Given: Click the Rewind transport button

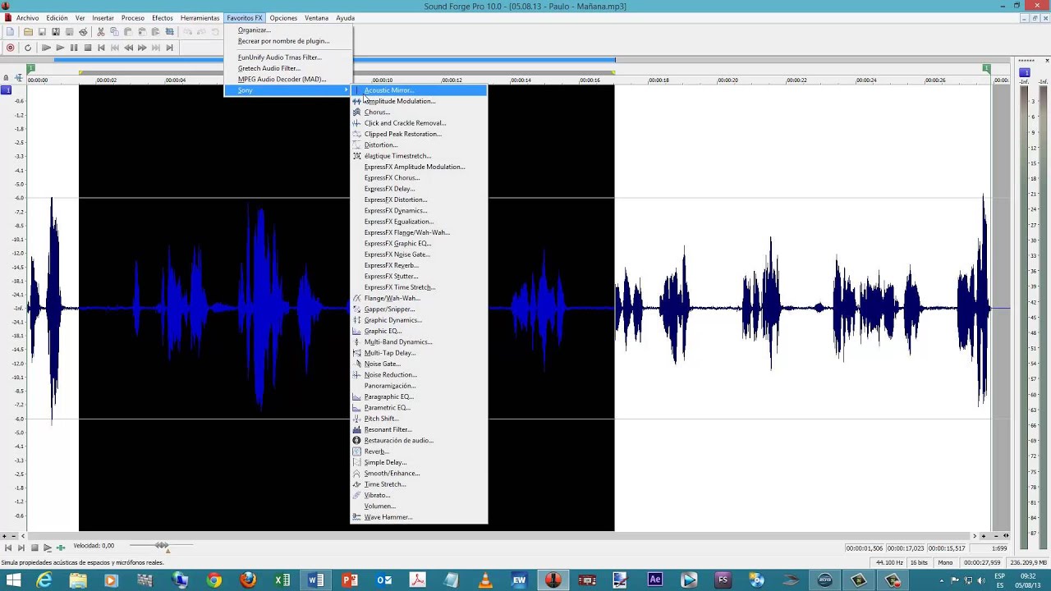Looking at the screenshot, I should pyautogui.click(x=128, y=48).
